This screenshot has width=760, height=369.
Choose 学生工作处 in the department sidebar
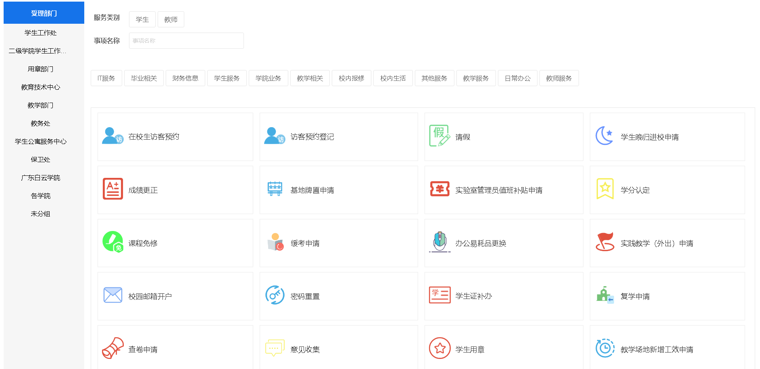(41, 33)
